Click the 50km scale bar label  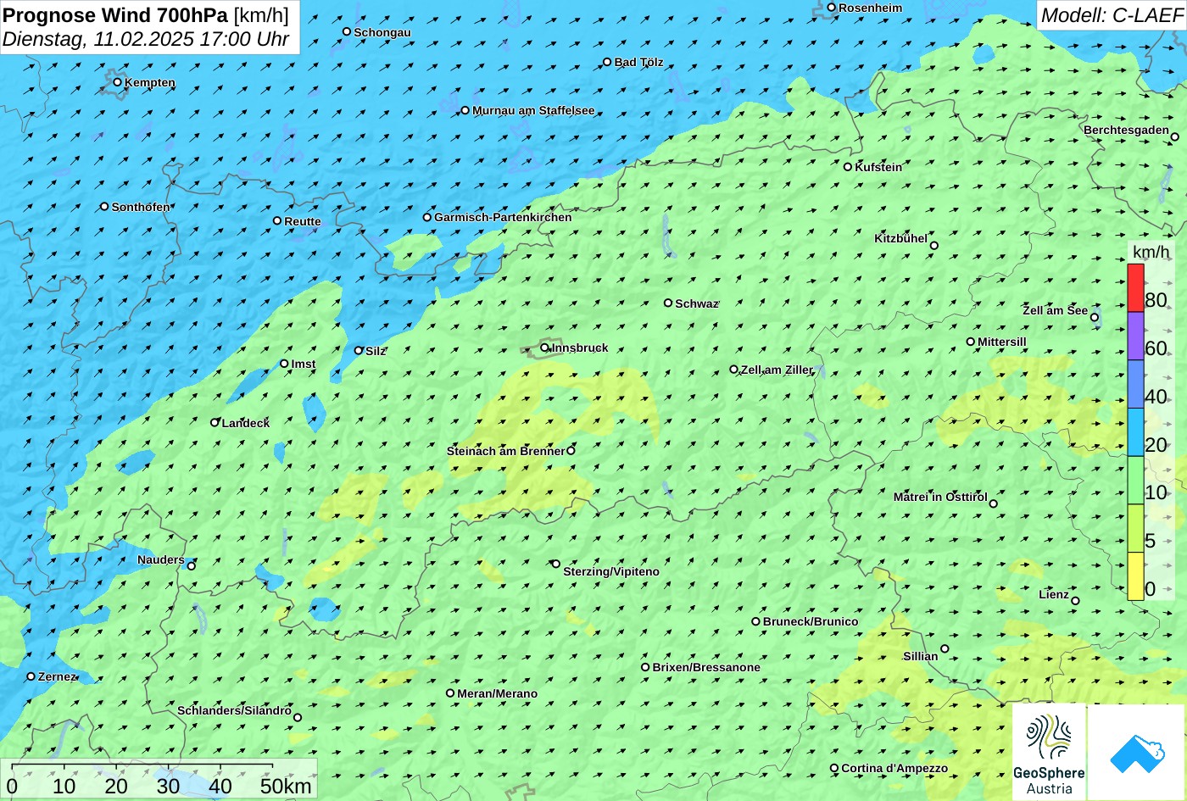[286, 786]
